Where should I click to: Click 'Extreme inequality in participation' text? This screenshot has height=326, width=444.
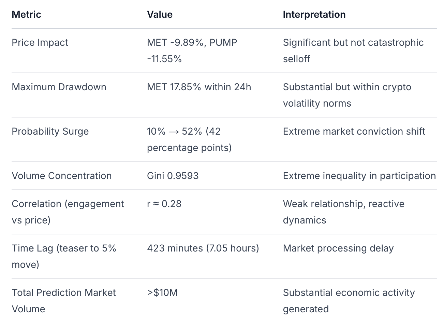point(359,176)
